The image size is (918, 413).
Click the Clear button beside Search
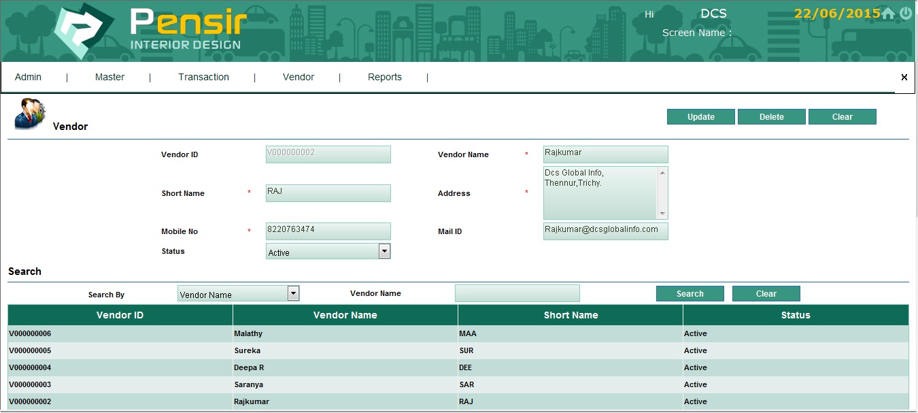pos(766,294)
